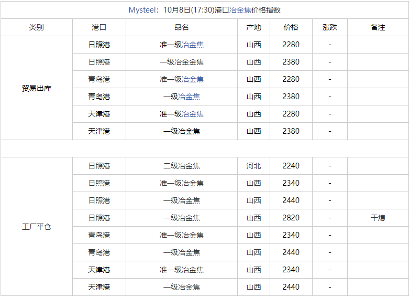Select the 类别 column header

pyautogui.click(x=36, y=27)
